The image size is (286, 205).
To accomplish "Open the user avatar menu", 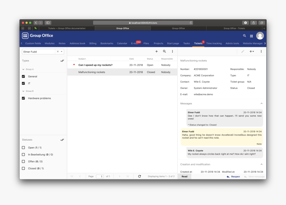I will [260, 36].
